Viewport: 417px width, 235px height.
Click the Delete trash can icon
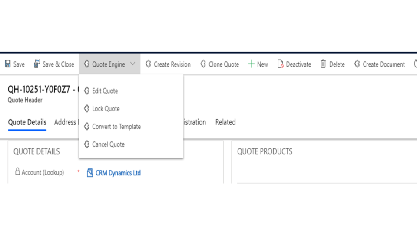323,64
